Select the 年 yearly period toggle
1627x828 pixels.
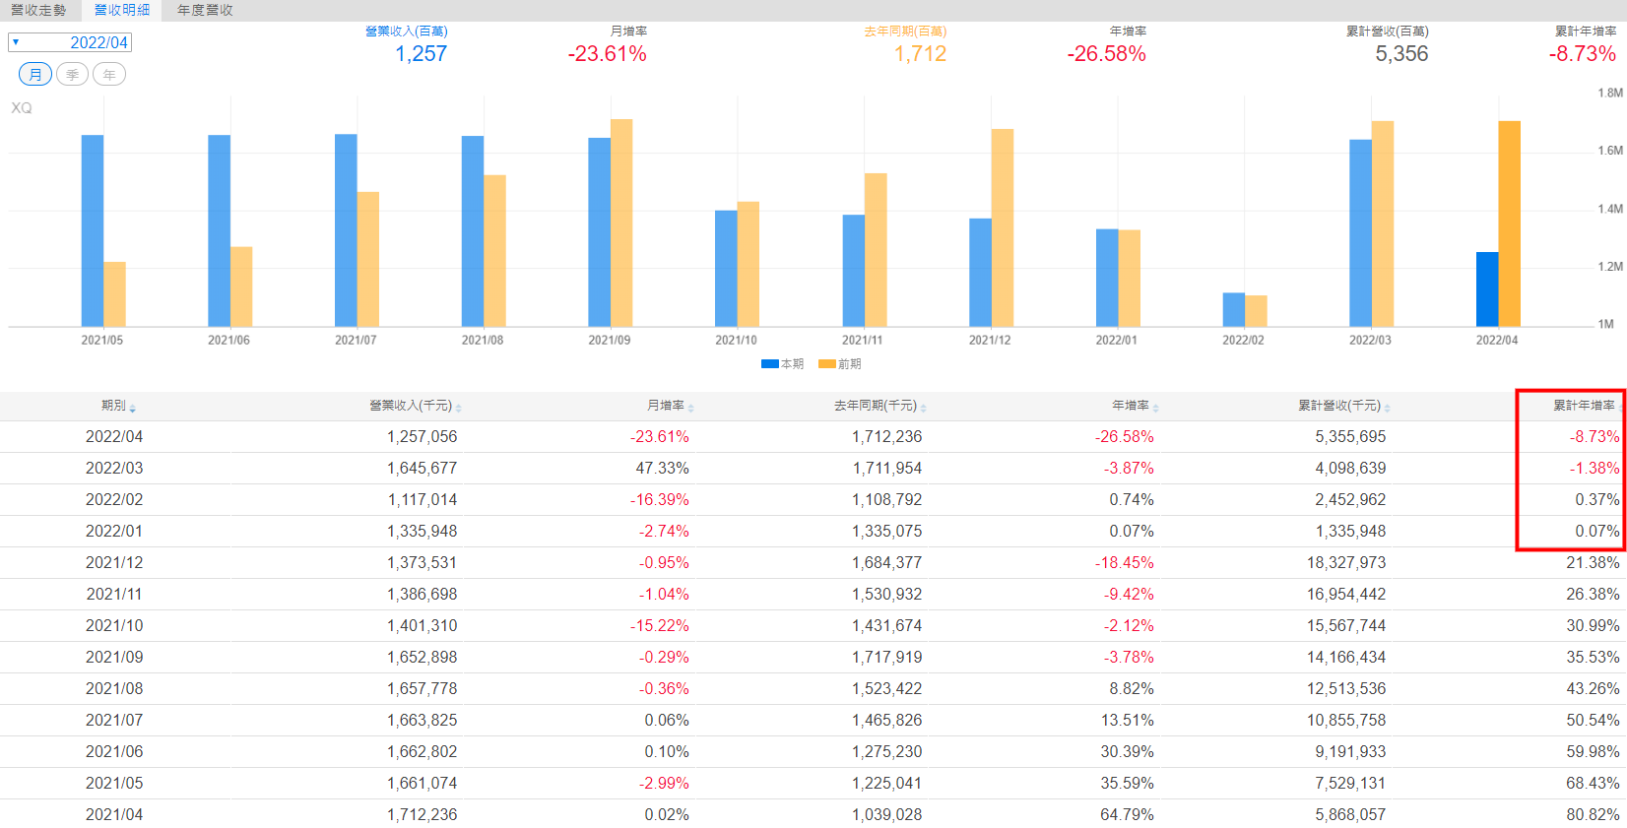point(109,74)
